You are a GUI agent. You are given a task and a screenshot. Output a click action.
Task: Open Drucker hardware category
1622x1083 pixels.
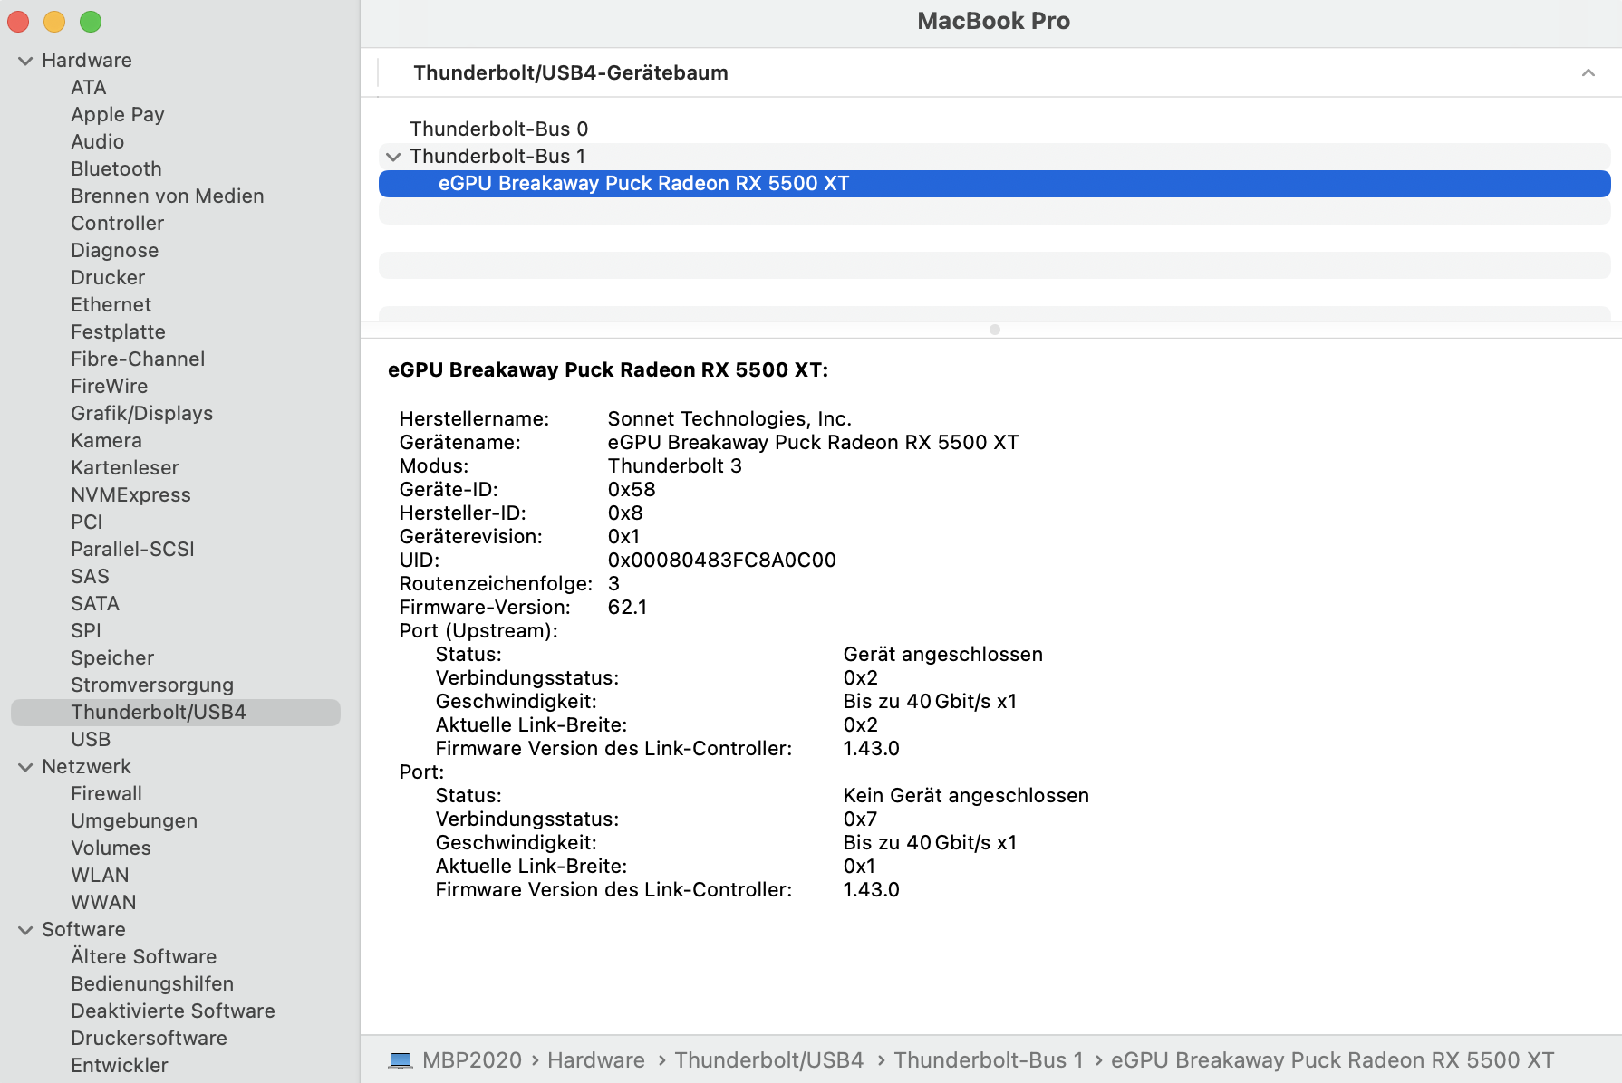click(108, 278)
